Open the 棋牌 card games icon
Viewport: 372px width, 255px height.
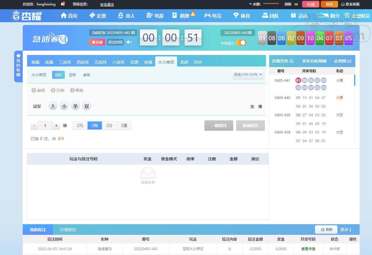coord(175,16)
